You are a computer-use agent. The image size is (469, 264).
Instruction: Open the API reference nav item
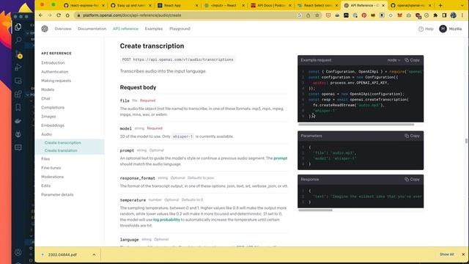click(125, 29)
